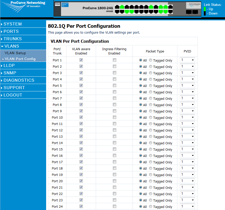225x210 pixels.
Task: Open the PVID dropdown for Port 16
Action: tap(187, 155)
